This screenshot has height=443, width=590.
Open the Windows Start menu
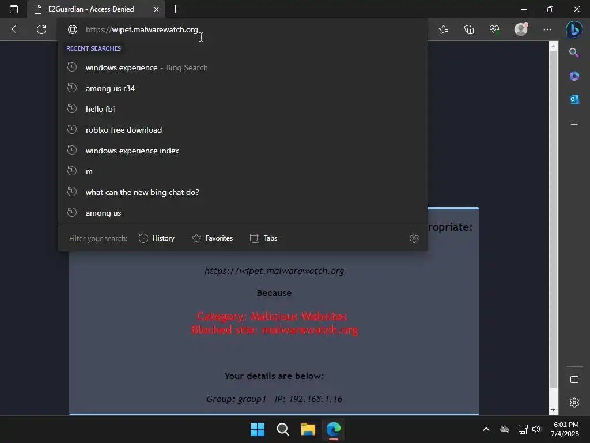[258, 429]
